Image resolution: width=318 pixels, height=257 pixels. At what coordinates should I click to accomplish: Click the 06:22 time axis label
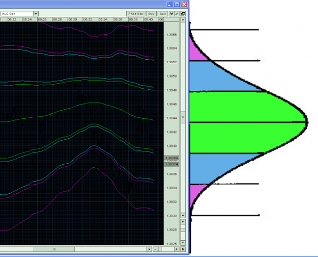point(12,19)
